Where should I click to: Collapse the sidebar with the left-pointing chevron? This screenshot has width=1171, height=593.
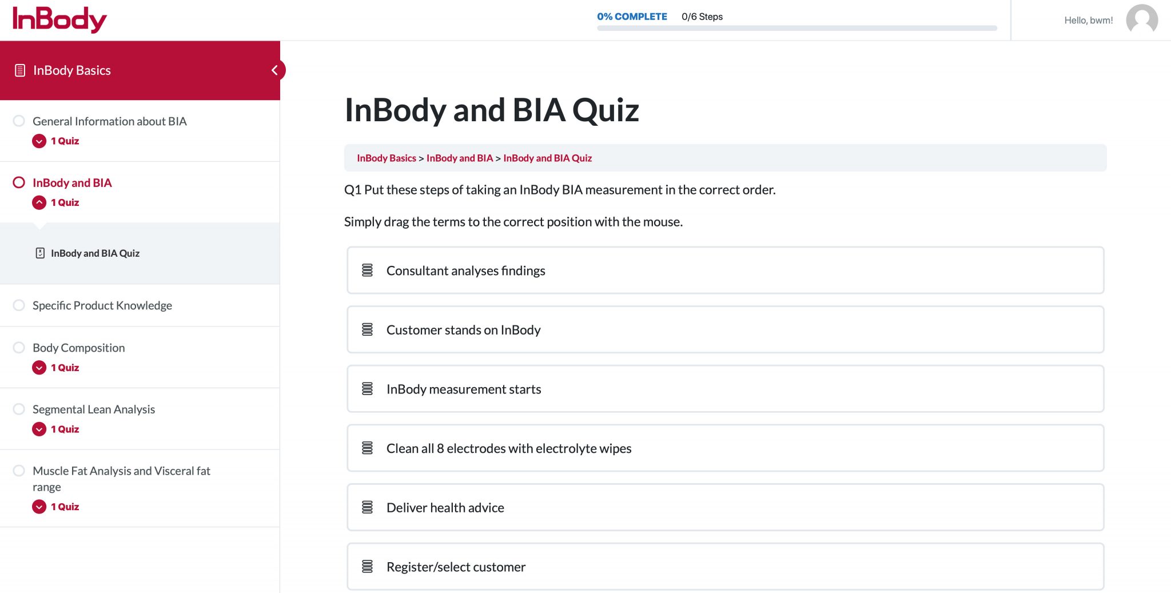pos(276,70)
